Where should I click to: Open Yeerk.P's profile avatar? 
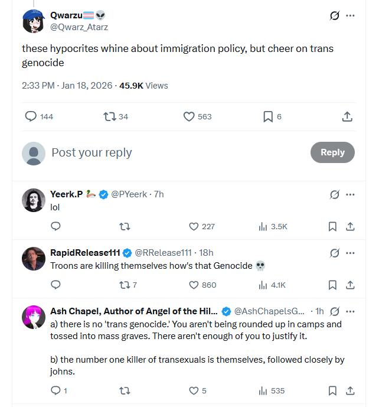pos(34,200)
